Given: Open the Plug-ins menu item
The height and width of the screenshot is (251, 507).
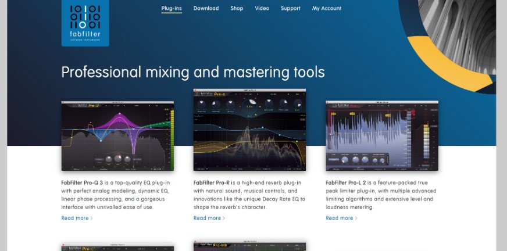Looking at the screenshot, I should coord(172,8).
